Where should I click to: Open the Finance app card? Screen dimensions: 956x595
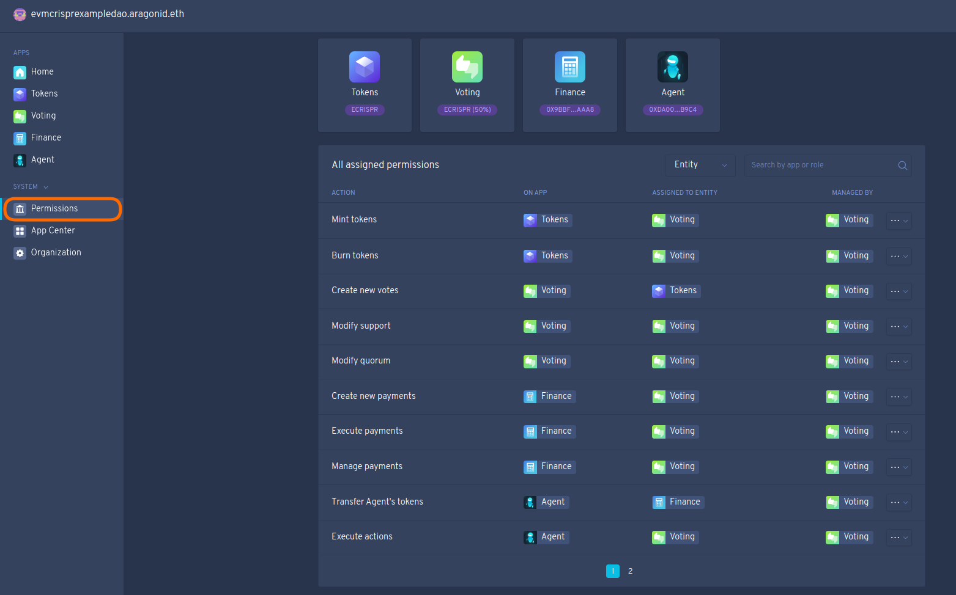pos(570,85)
